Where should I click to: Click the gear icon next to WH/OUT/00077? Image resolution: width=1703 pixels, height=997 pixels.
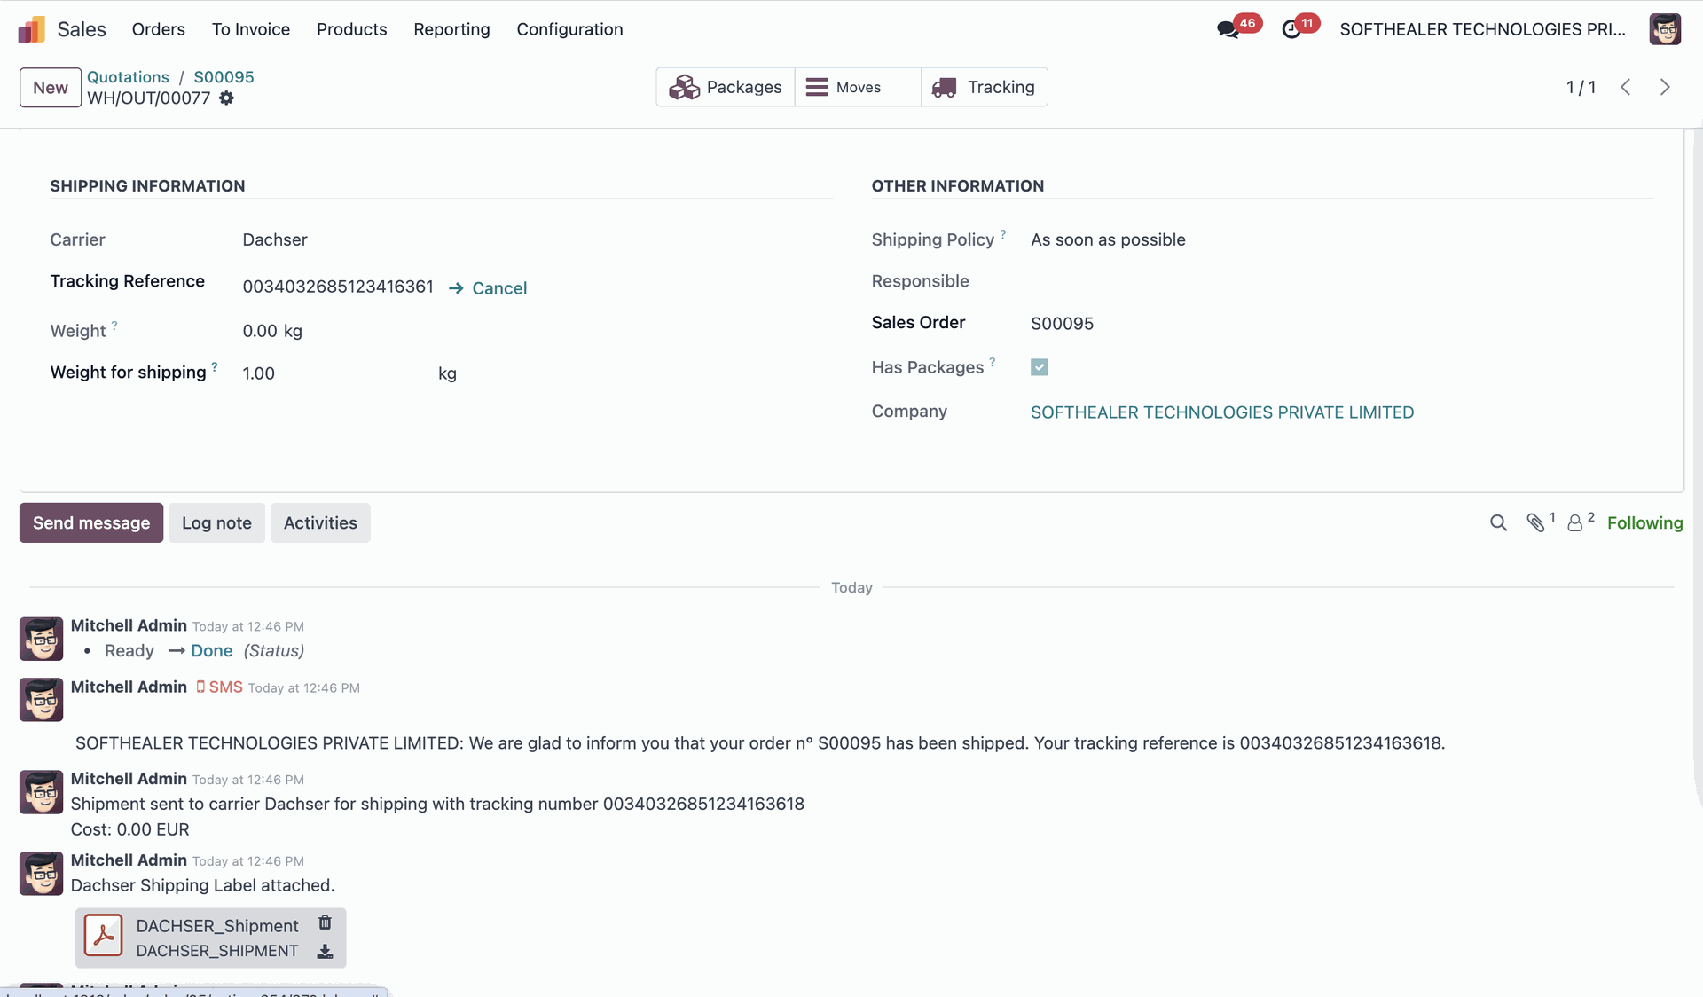coord(227,98)
